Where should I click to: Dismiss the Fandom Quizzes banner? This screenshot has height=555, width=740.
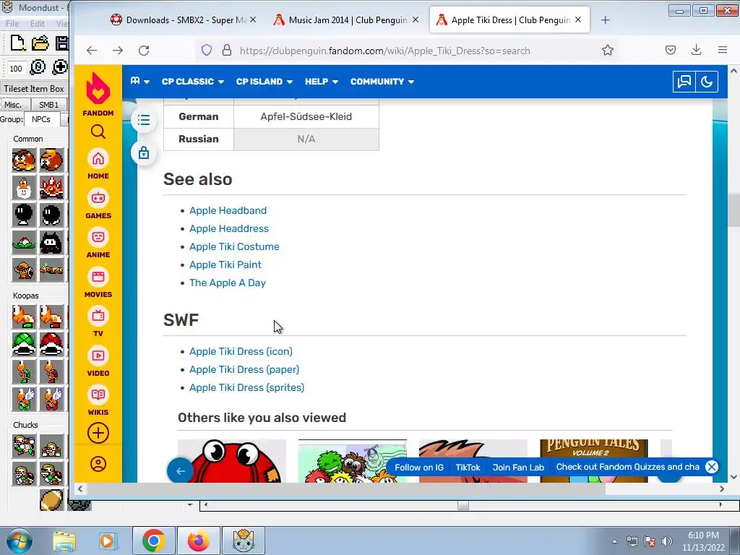711,467
